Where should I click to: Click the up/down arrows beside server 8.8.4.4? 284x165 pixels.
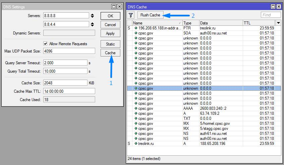click(92, 24)
